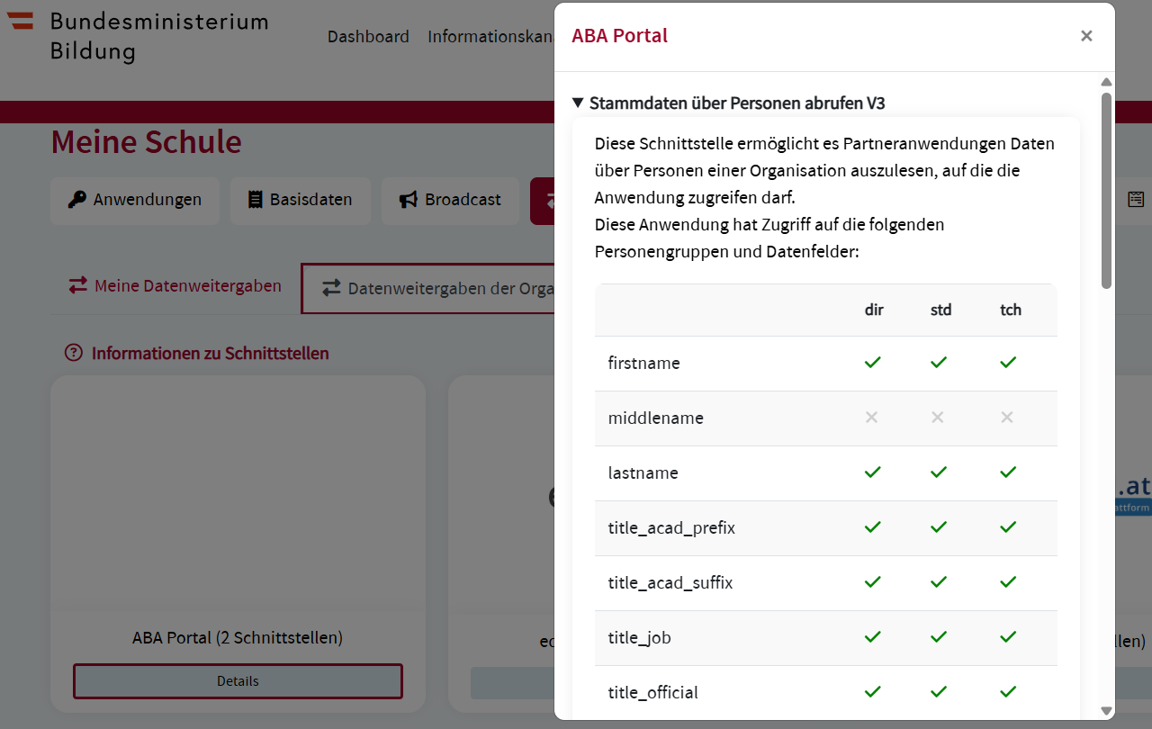Open Details for ABA Portal

(x=238, y=681)
